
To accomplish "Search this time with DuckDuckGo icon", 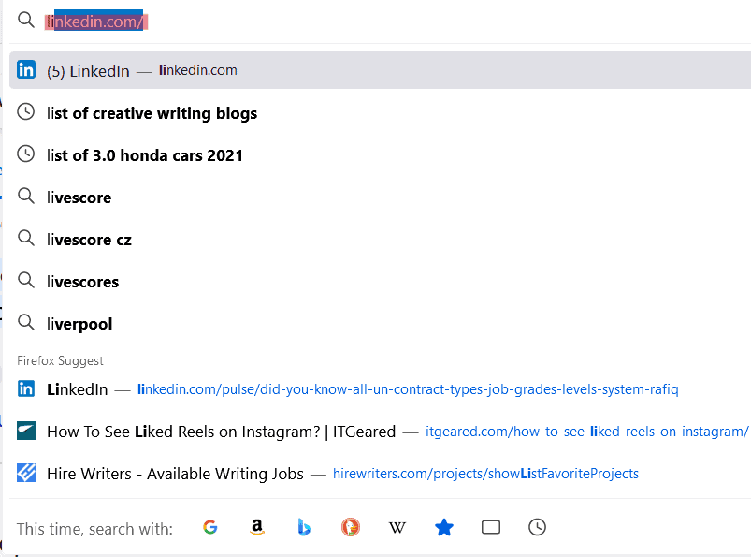I will (351, 527).
